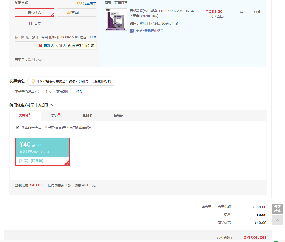Switch to 京豆 tab

[54, 116]
